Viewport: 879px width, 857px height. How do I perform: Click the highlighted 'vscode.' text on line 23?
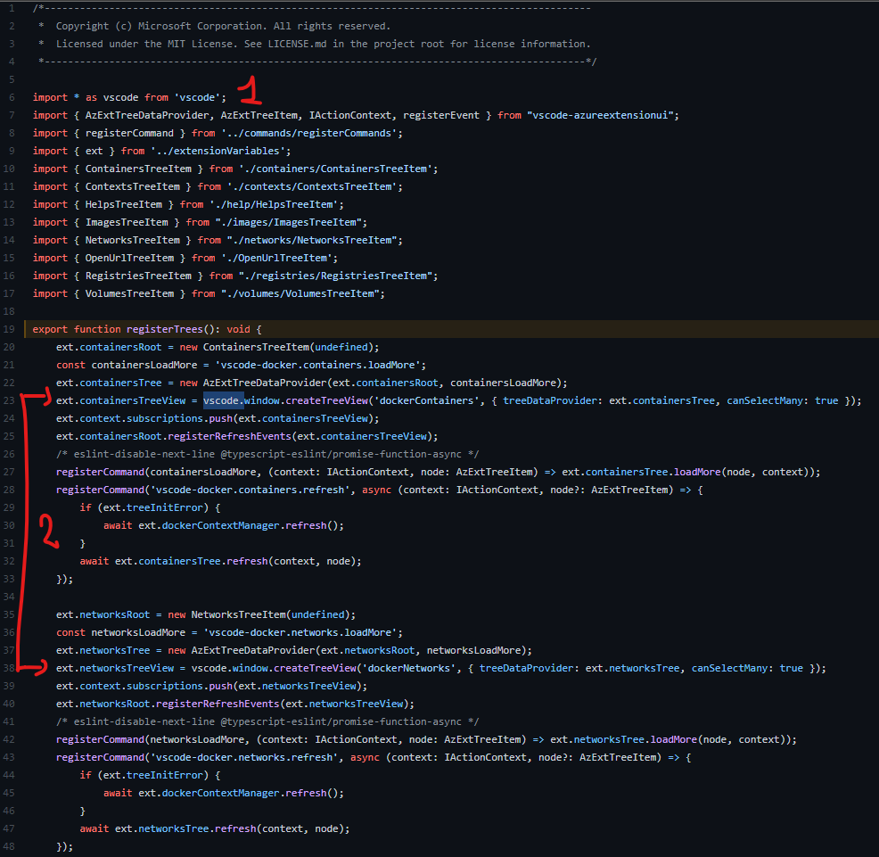(224, 400)
